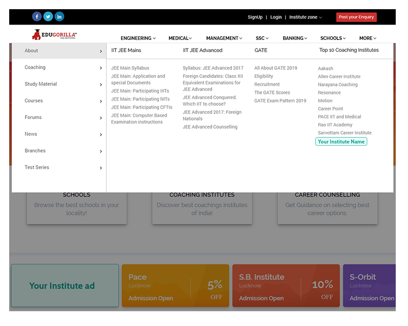Open GATE Exam Pattern 2019 link

280,101
